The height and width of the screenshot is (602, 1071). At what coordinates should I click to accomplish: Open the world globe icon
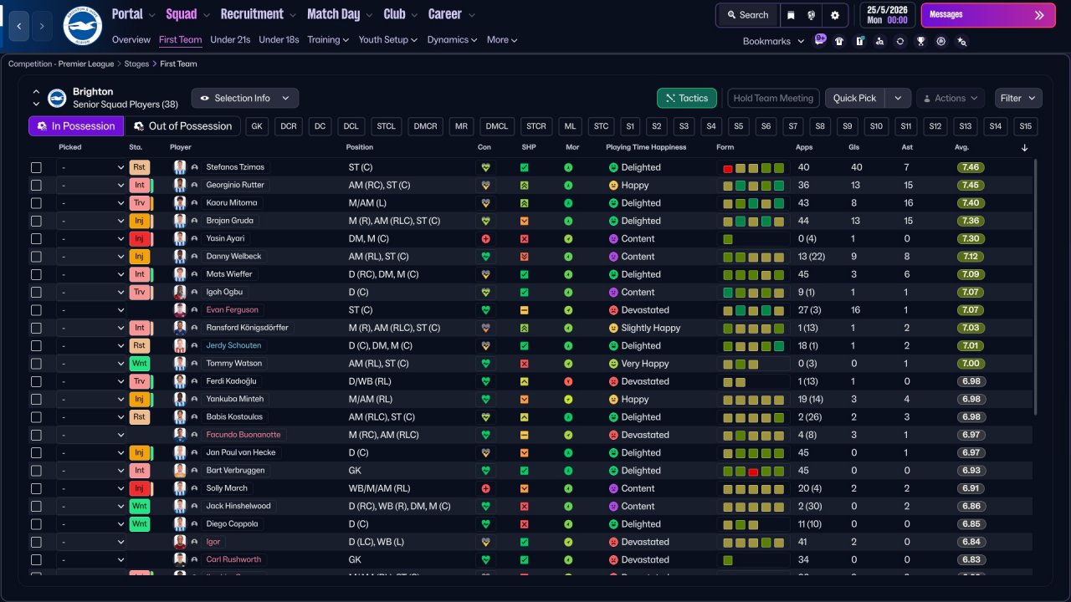coord(812,15)
